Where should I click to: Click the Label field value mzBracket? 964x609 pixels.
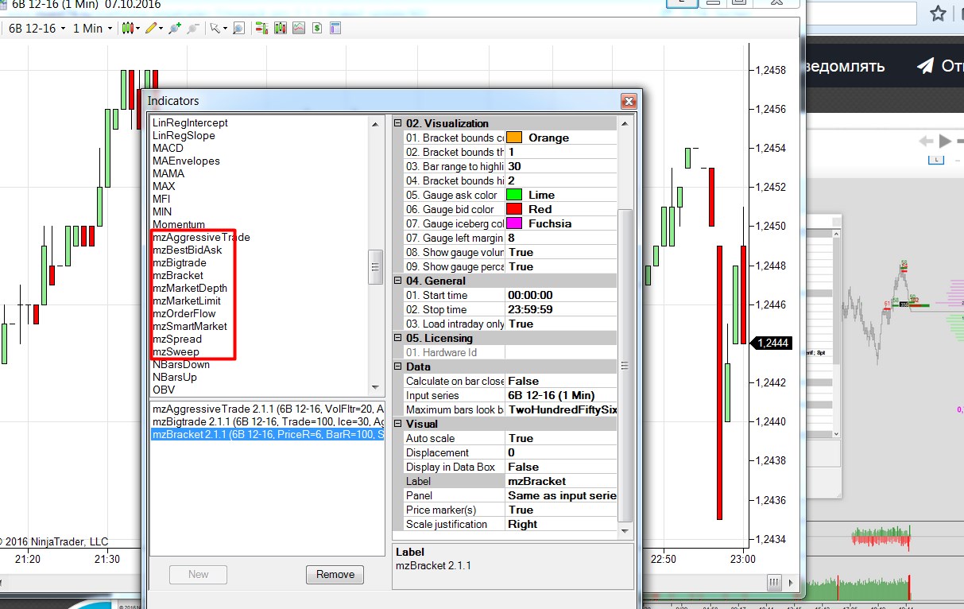(x=560, y=481)
